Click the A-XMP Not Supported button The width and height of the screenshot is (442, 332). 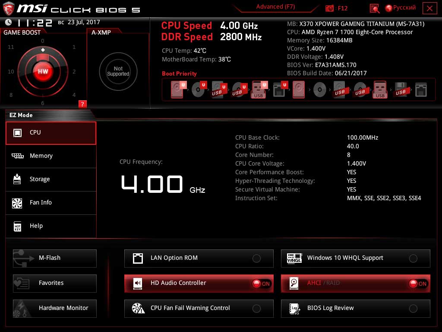pos(118,71)
